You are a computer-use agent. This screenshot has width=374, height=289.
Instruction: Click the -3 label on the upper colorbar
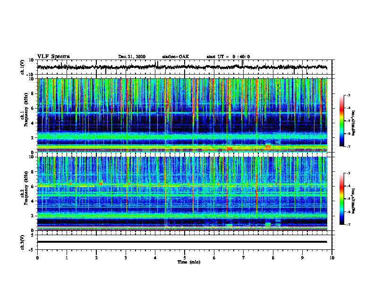pyautogui.click(x=348, y=95)
